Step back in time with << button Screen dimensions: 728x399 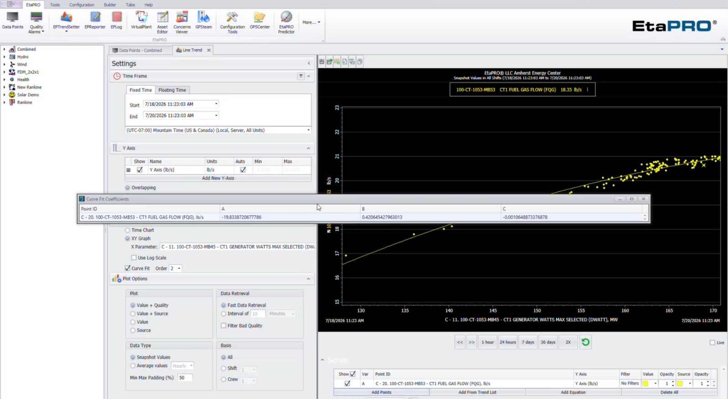click(x=460, y=342)
